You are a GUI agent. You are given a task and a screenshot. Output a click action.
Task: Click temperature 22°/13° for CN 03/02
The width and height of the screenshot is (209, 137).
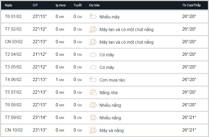(40, 42)
